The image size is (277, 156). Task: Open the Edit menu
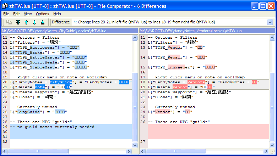pos(16,14)
